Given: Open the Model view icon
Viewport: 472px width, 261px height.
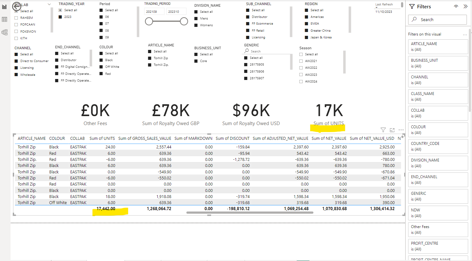Looking at the screenshot, I should (x=4, y=32).
